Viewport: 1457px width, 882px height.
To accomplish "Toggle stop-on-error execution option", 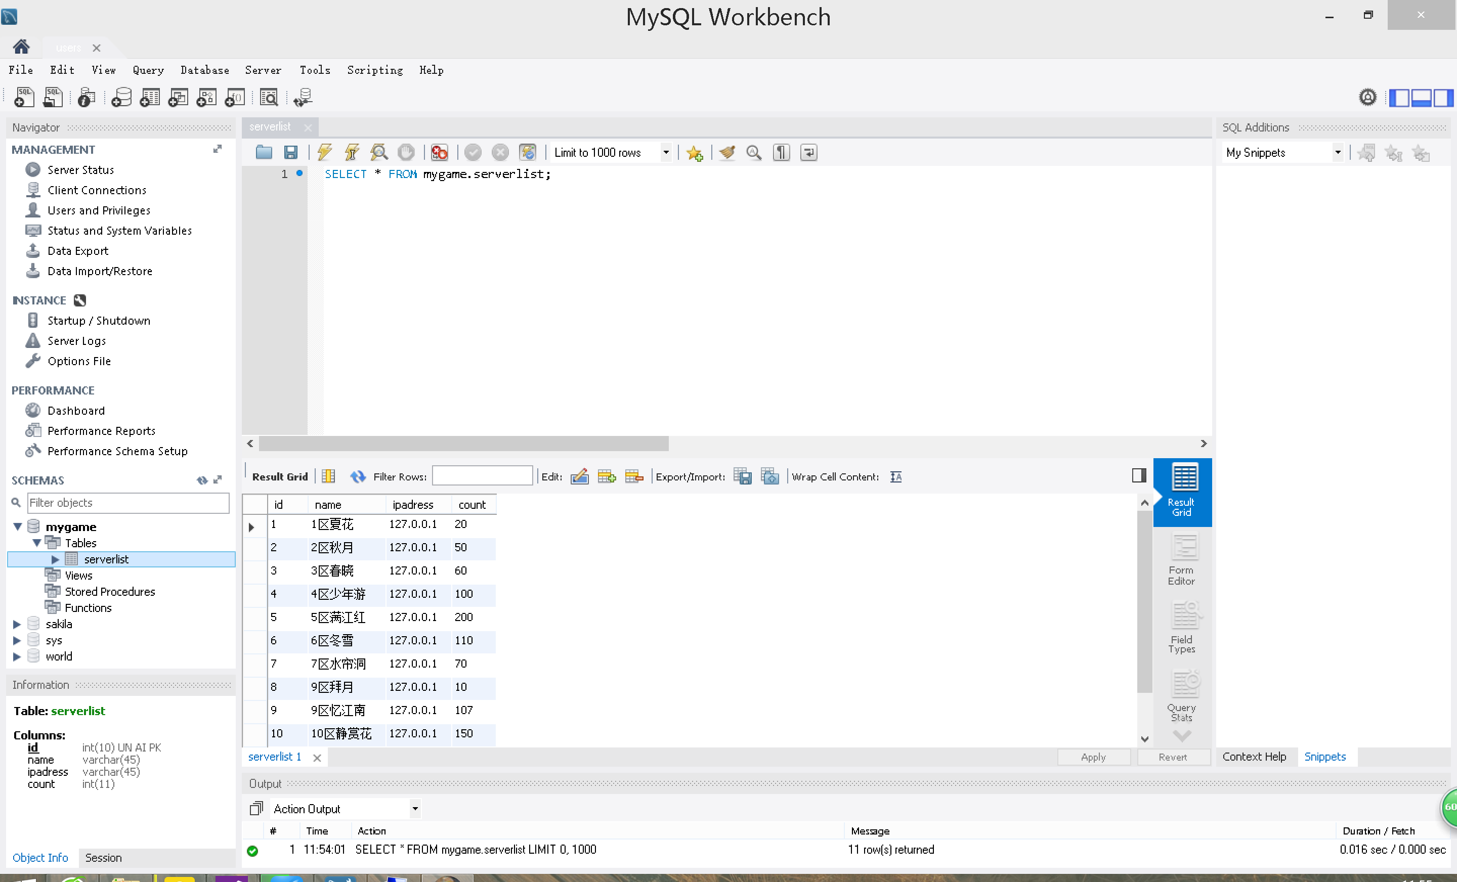I will (439, 153).
